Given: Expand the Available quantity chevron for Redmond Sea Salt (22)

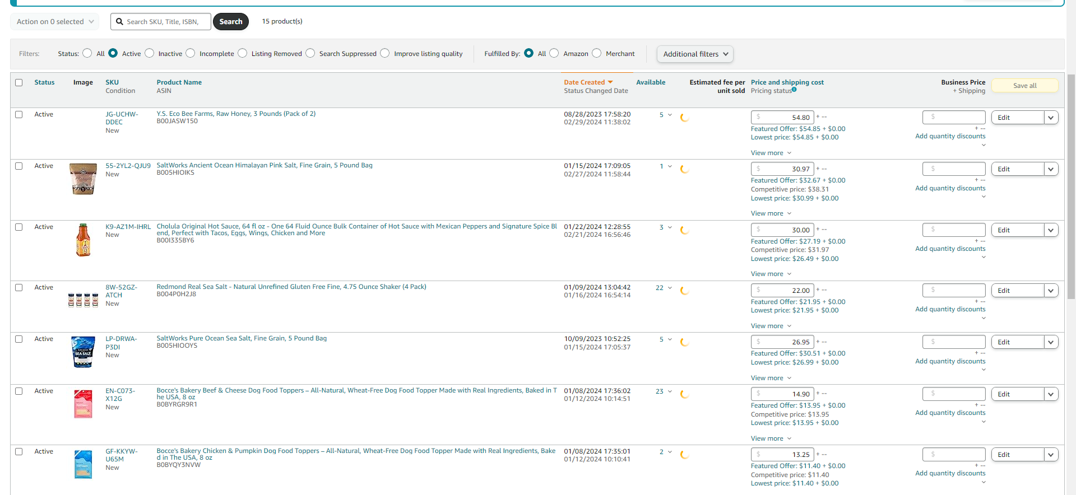Looking at the screenshot, I should (670, 288).
